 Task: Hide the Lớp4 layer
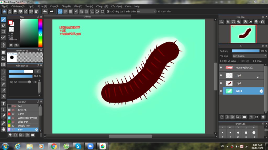221,91
